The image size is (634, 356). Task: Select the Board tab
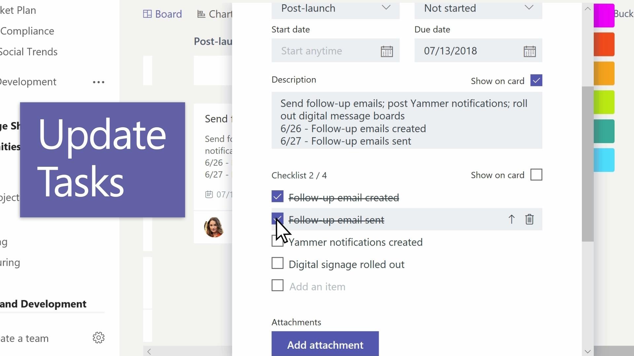163,14
